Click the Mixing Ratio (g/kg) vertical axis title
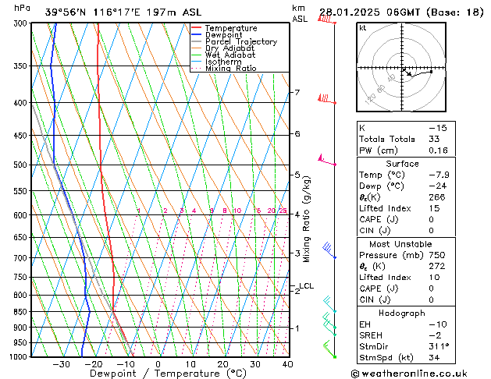 (306, 219)
